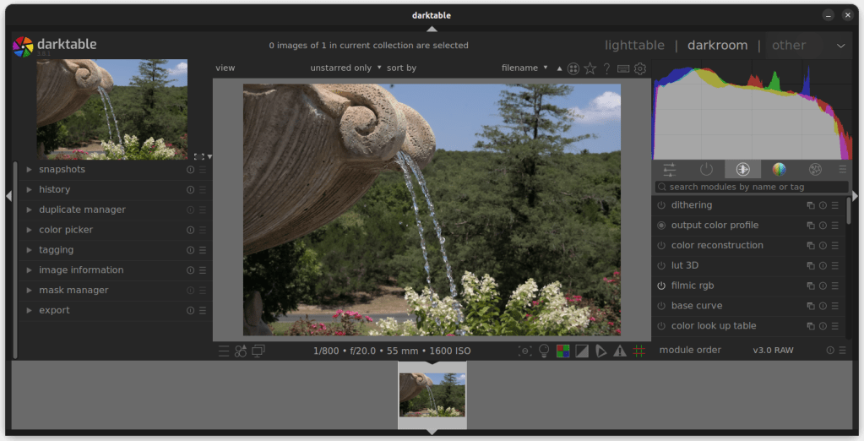Switch to the other views tab
The width and height of the screenshot is (864, 441).
[x=788, y=46]
